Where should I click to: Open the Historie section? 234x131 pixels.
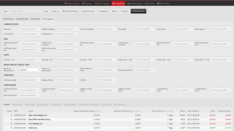149,4
